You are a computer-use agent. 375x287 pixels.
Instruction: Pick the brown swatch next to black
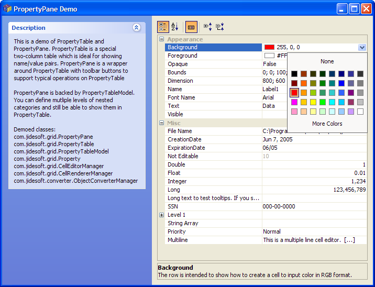click(304, 74)
